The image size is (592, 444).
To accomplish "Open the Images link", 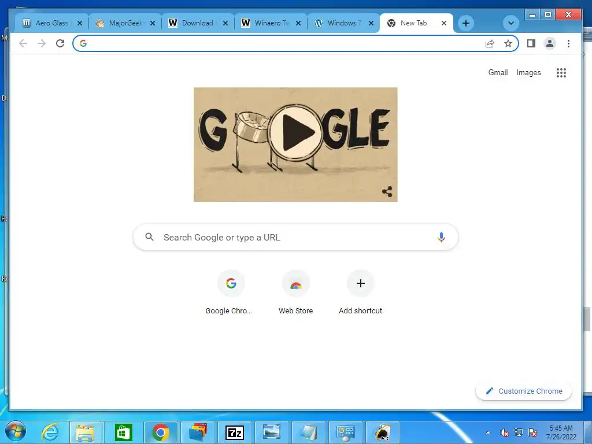I will coord(528,72).
